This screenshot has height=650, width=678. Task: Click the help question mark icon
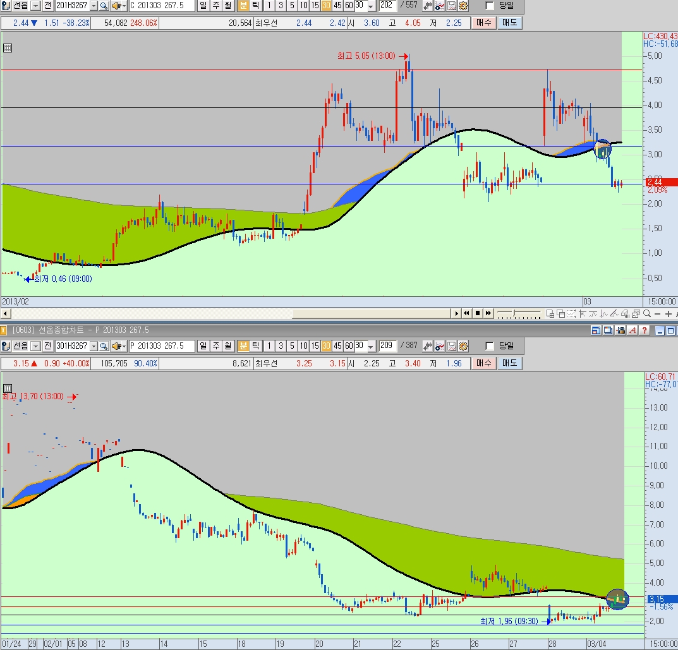645,330
